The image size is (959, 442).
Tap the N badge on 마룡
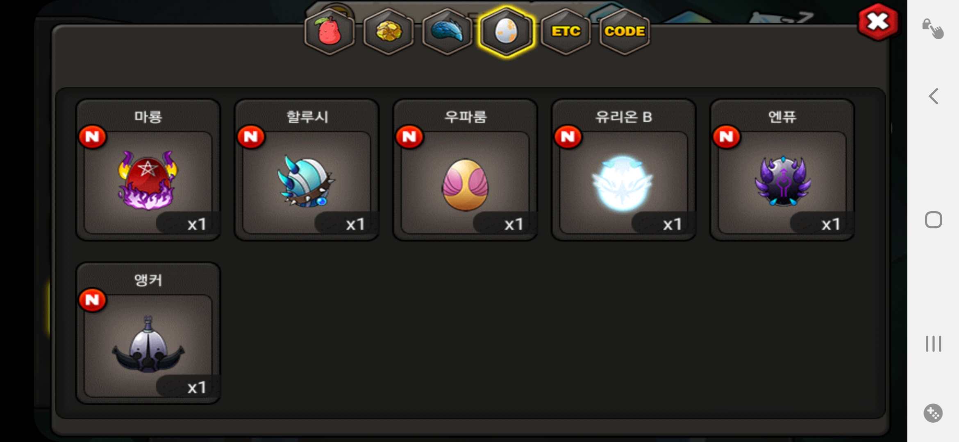93,137
